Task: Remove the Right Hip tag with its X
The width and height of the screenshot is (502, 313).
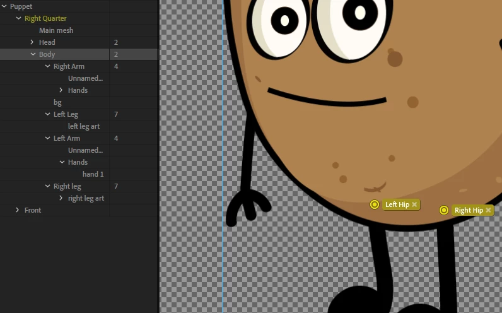Action: pyautogui.click(x=488, y=210)
